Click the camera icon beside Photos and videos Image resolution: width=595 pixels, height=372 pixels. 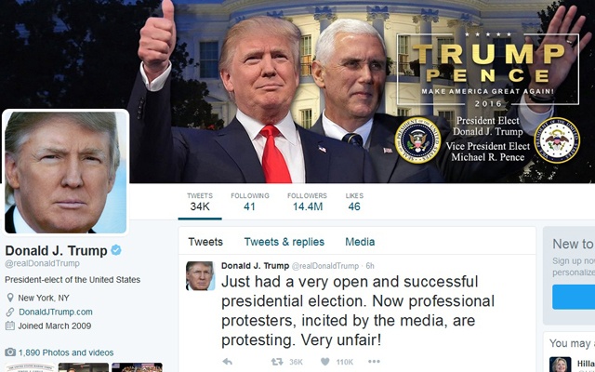10,352
